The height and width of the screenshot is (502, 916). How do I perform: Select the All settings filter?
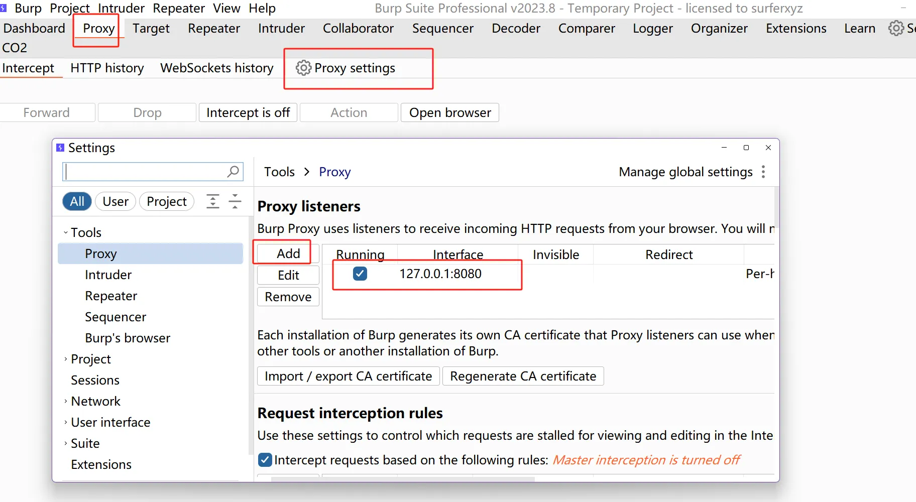pyautogui.click(x=77, y=201)
